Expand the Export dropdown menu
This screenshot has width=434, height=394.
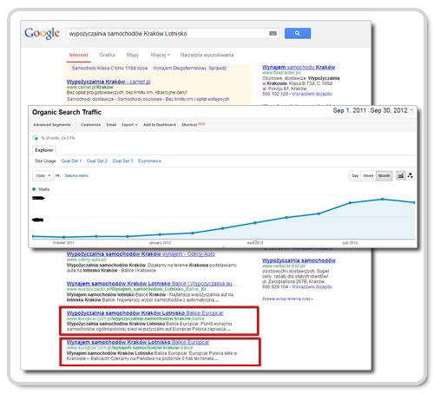(x=129, y=125)
